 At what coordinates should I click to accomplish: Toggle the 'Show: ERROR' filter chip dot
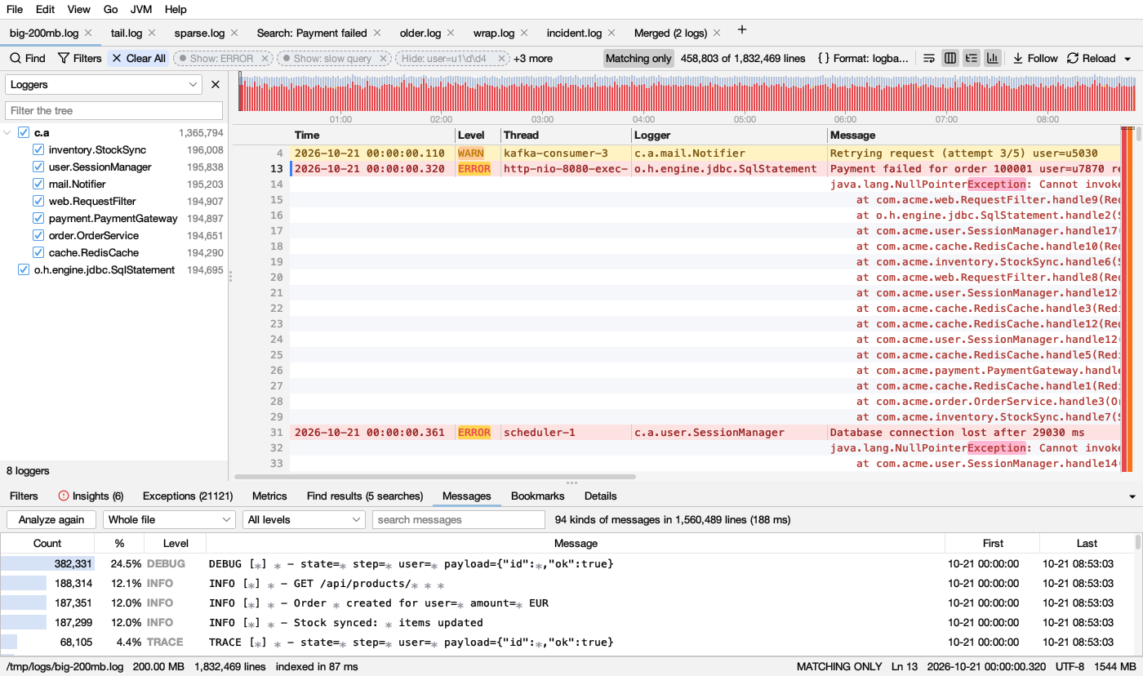tap(183, 59)
